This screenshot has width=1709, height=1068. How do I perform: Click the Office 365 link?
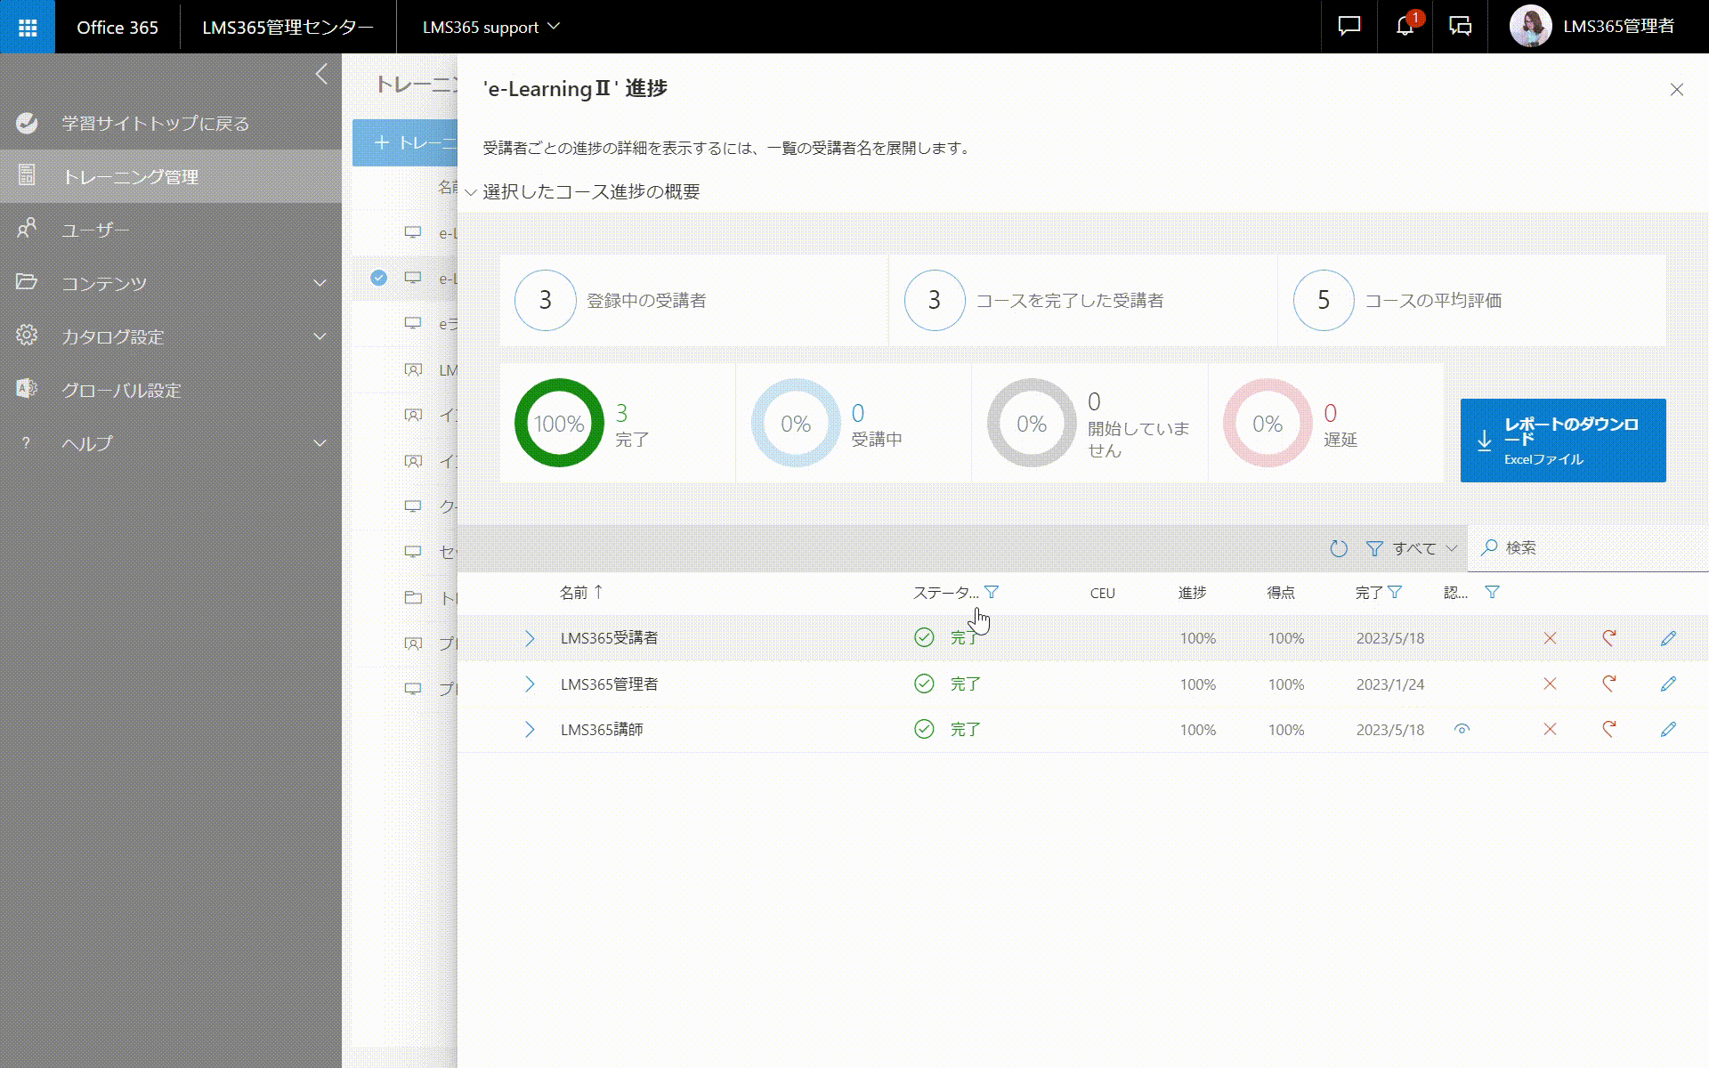[x=117, y=27]
